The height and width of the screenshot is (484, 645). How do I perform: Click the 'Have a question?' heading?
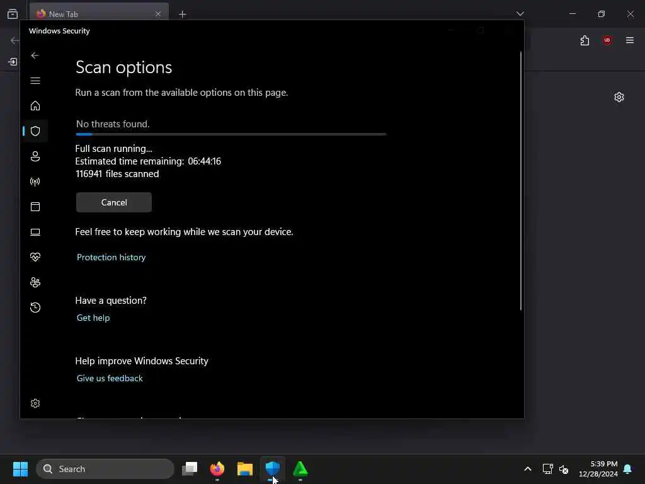111,301
